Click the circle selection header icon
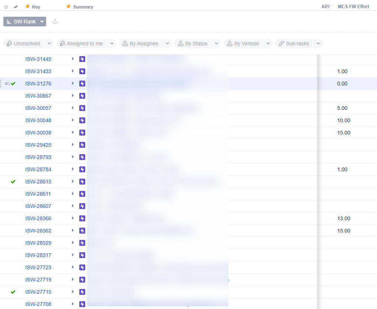Image resolution: width=377 pixels, height=309 pixels. (6, 7)
